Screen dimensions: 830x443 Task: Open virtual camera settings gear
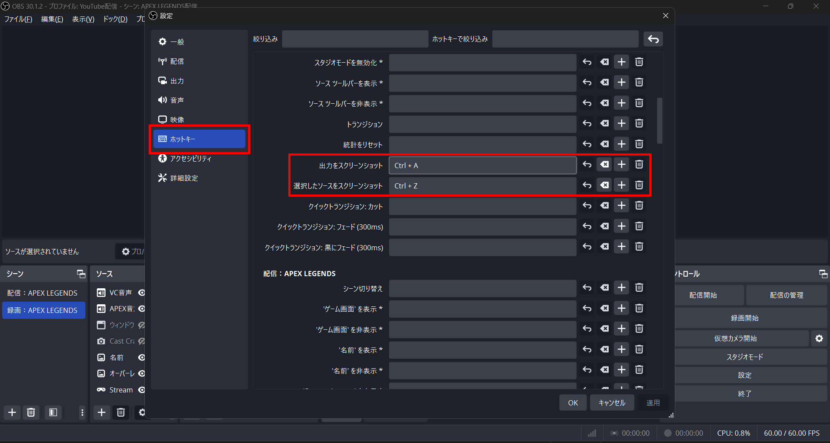pyautogui.click(x=819, y=338)
